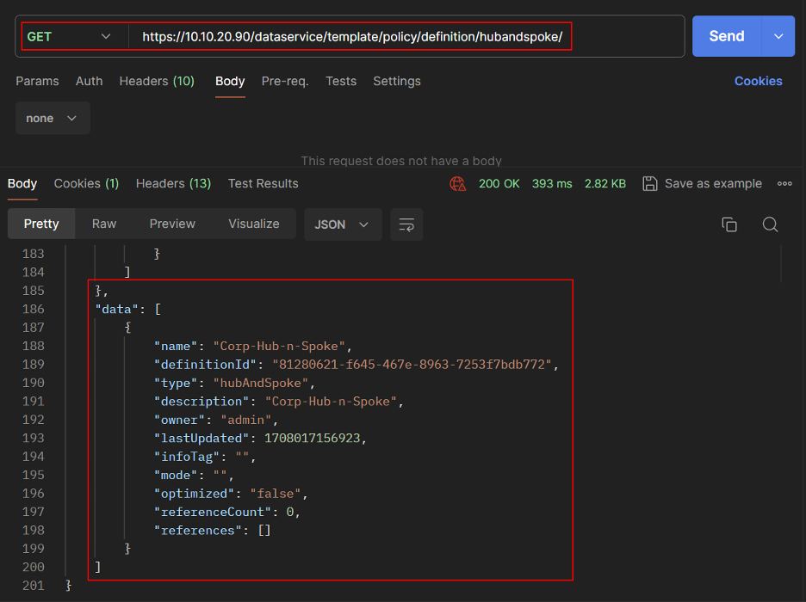Toggle word wrap on the response
Image resolution: width=806 pixels, height=602 pixels.
point(406,224)
